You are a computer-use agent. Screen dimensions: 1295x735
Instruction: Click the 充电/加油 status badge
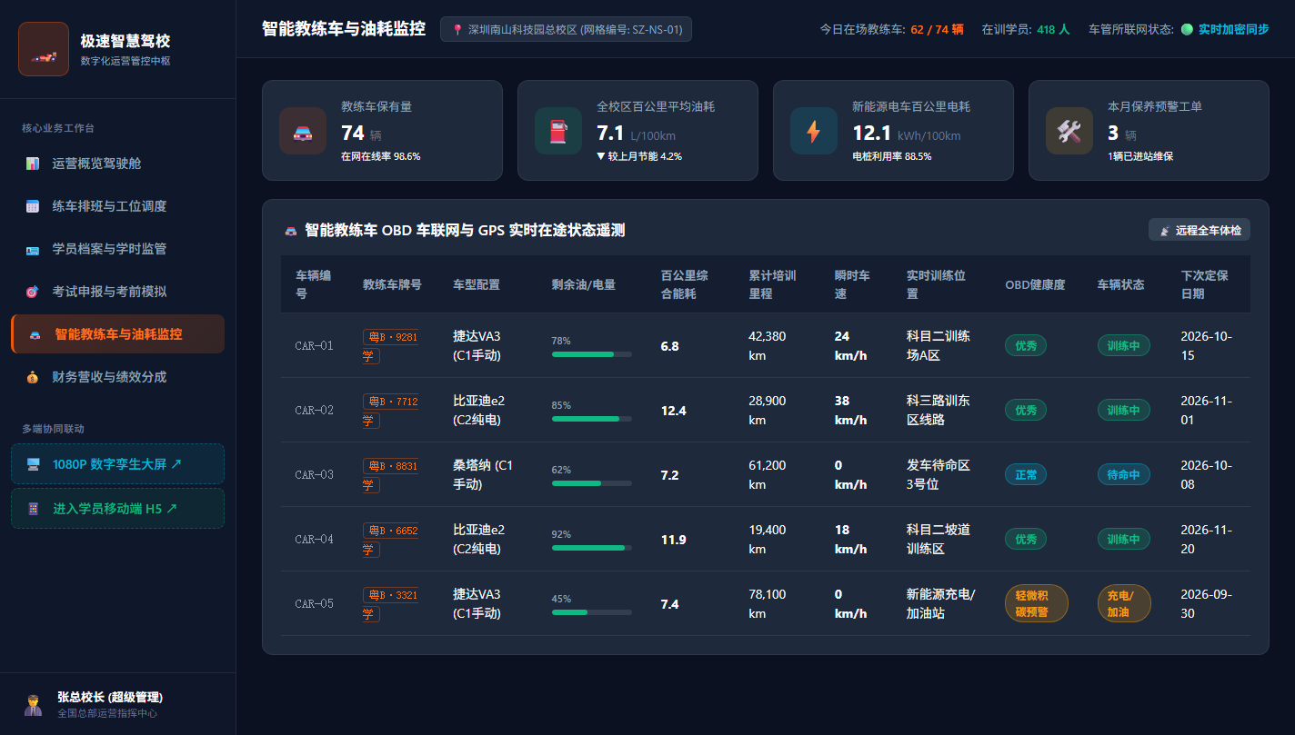pos(1124,603)
